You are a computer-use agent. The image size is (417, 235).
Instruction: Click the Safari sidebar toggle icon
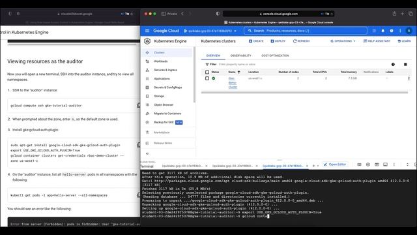(x=164, y=14)
